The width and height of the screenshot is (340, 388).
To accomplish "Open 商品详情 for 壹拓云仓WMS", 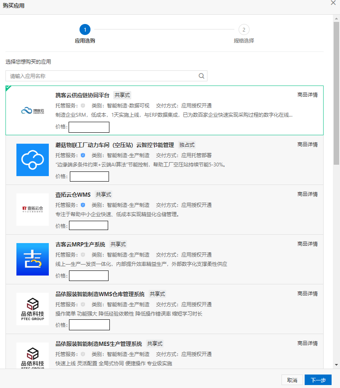I will pyautogui.click(x=307, y=194).
